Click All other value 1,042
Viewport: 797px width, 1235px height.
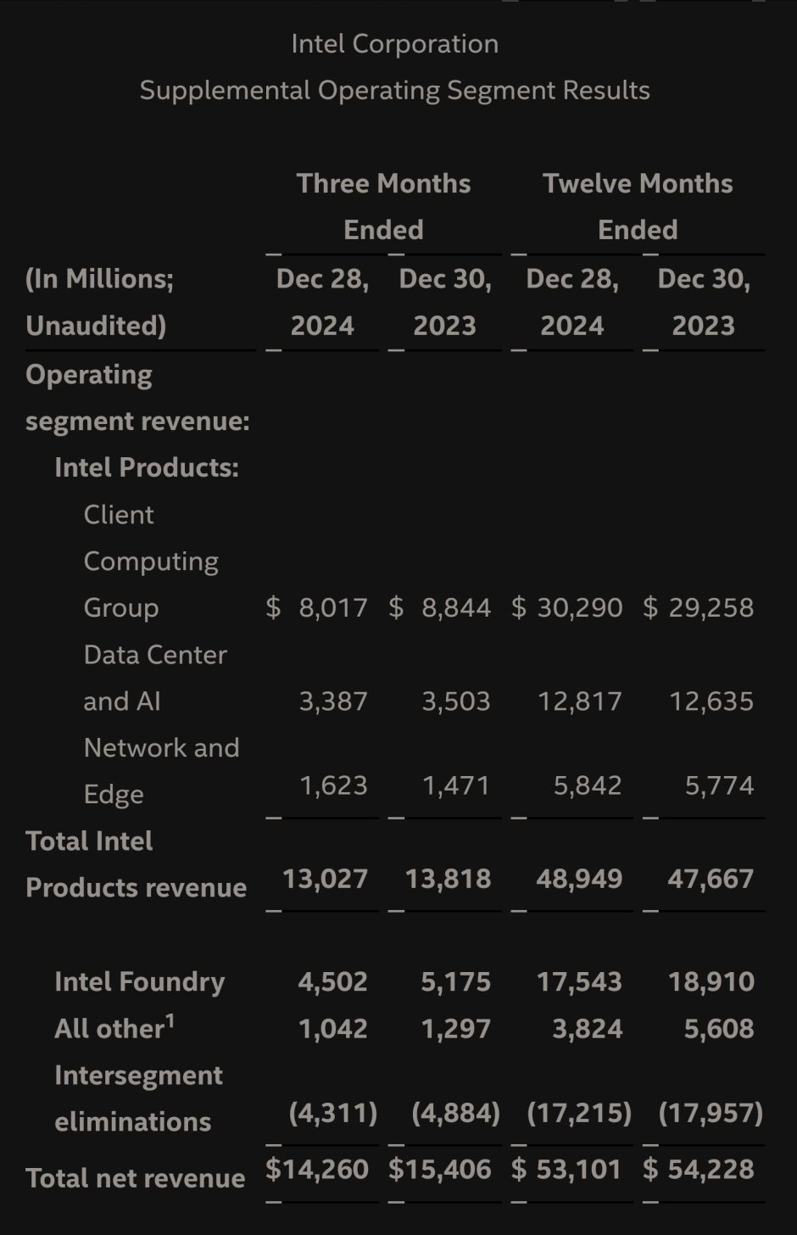pyautogui.click(x=333, y=1028)
